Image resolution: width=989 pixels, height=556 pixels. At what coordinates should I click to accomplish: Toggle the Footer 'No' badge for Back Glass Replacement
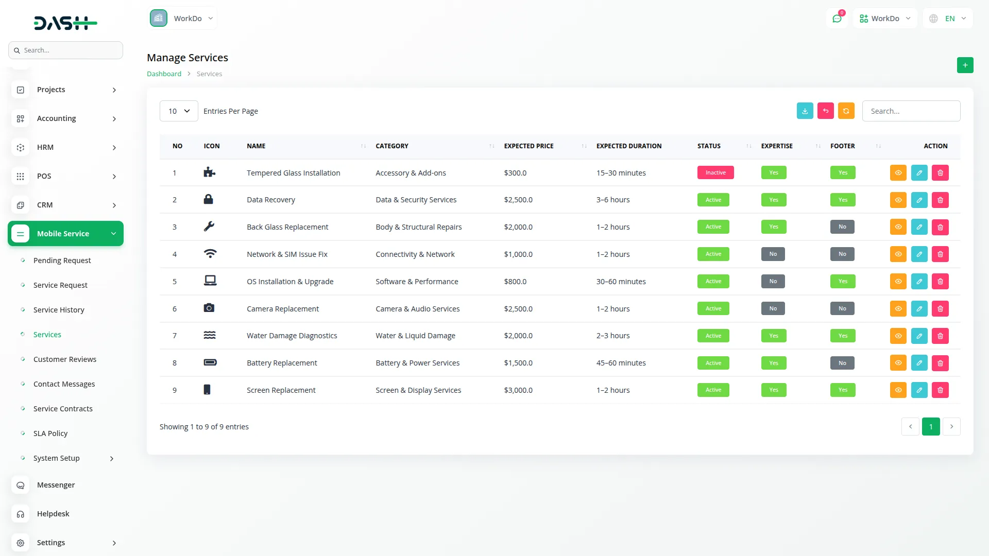click(843, 227)
